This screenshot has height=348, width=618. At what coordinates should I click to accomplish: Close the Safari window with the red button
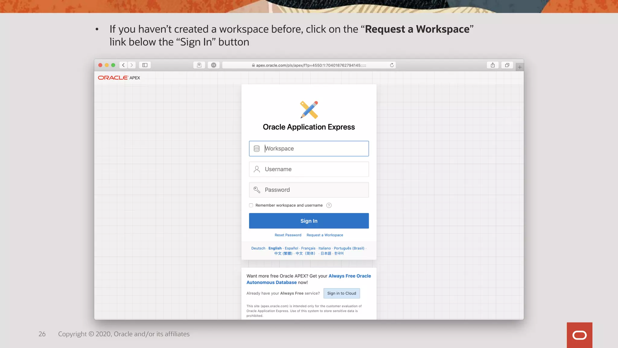100,65
